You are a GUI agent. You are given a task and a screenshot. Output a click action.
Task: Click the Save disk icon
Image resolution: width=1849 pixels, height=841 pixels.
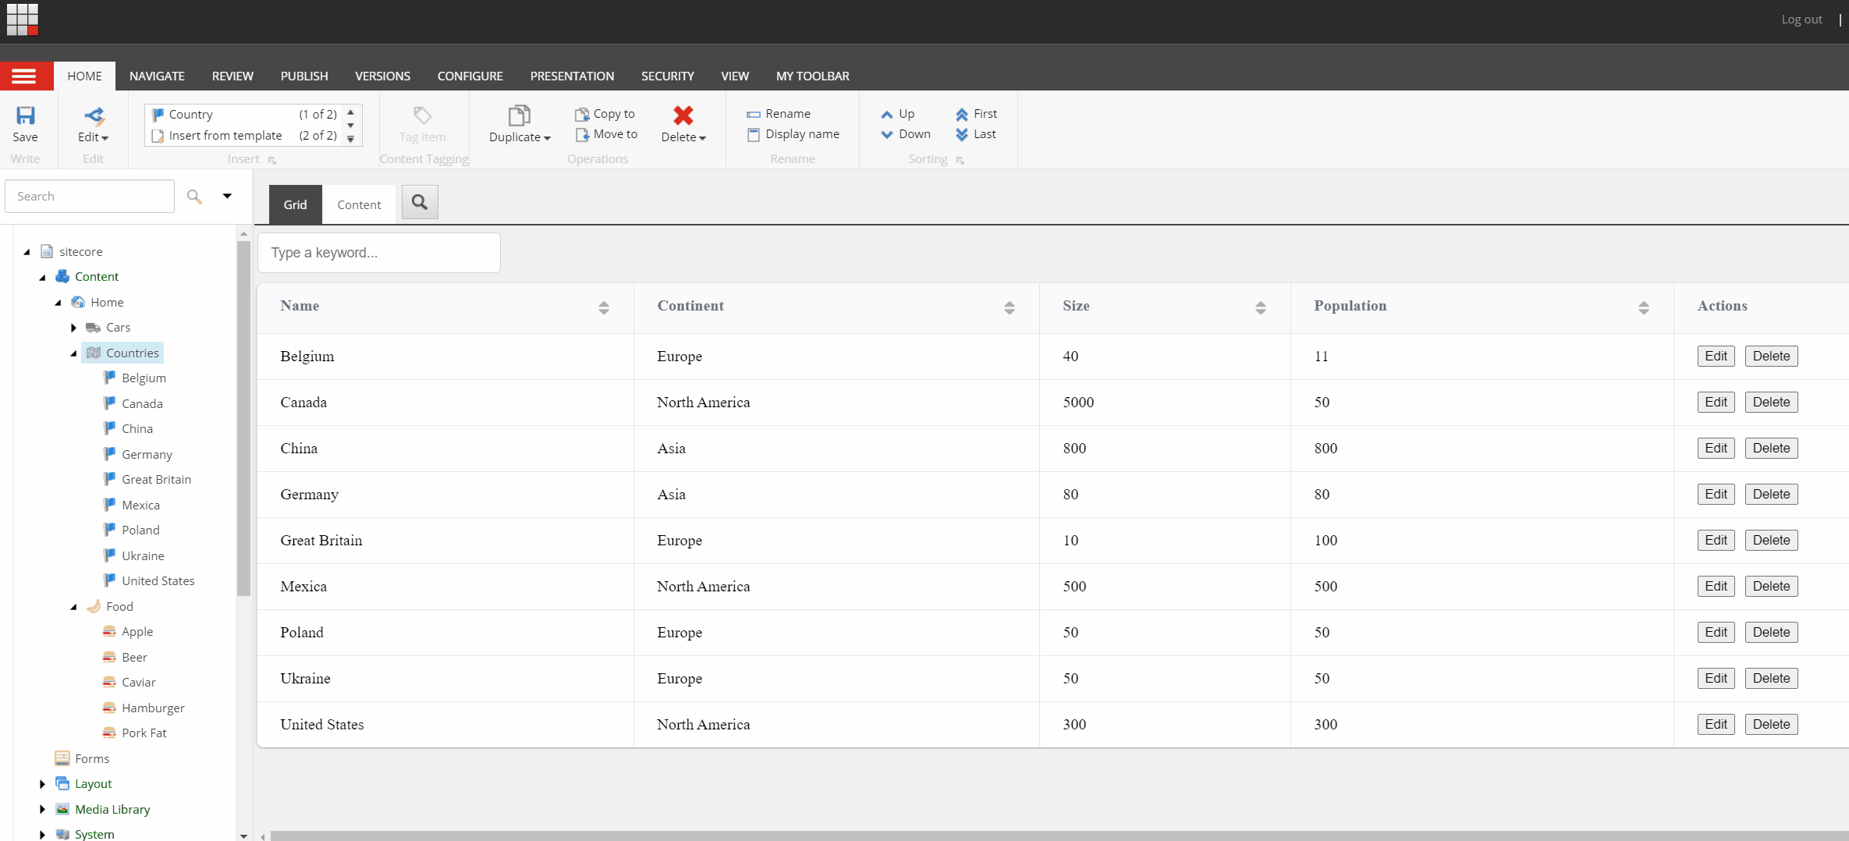pos(25,116)
